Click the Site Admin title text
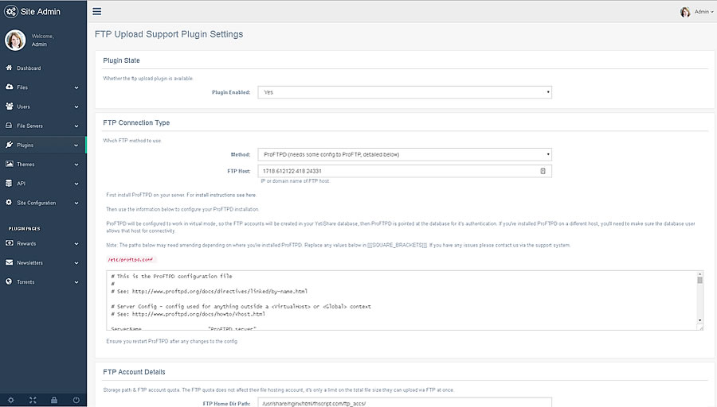The width and height of the screenshot is (717, 407). pyautogui.click(x=41, y=11)
